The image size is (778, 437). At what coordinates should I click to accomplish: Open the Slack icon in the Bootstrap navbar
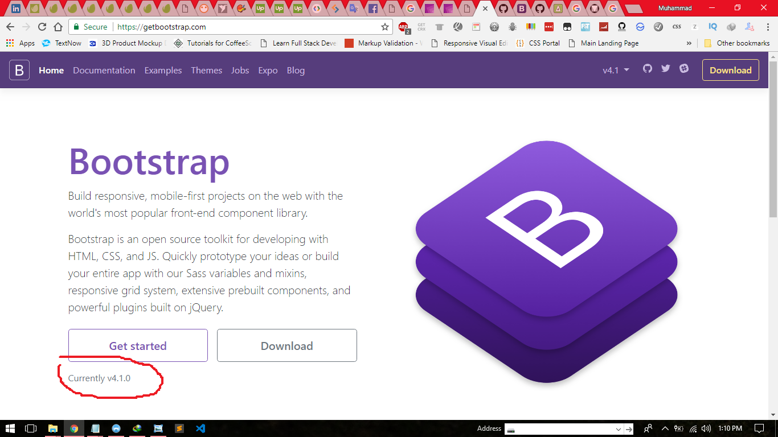tap(683, 68)
